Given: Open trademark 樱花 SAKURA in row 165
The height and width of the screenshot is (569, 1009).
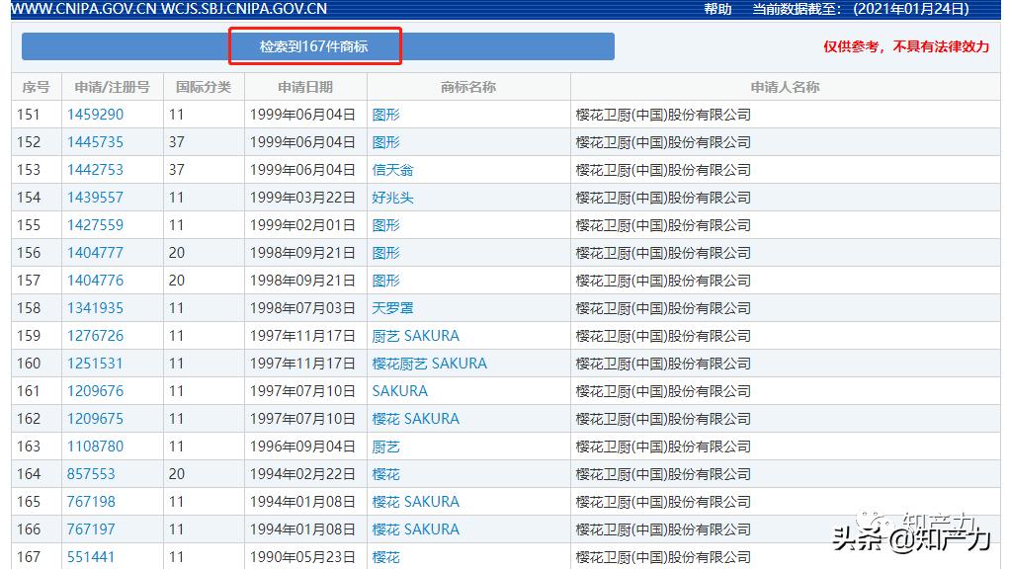Looking at the screenshot, I should click(x=416, y=502).
